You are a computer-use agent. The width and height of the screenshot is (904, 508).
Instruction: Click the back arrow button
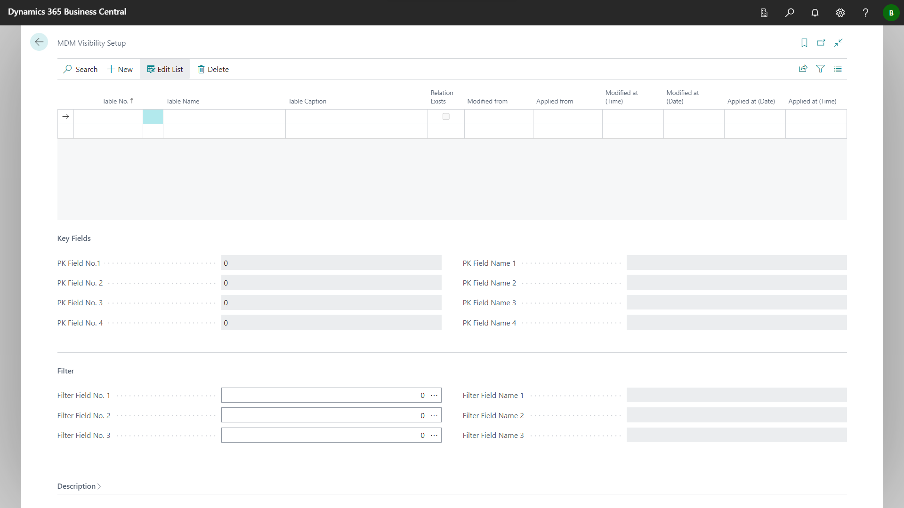point(39,42)
